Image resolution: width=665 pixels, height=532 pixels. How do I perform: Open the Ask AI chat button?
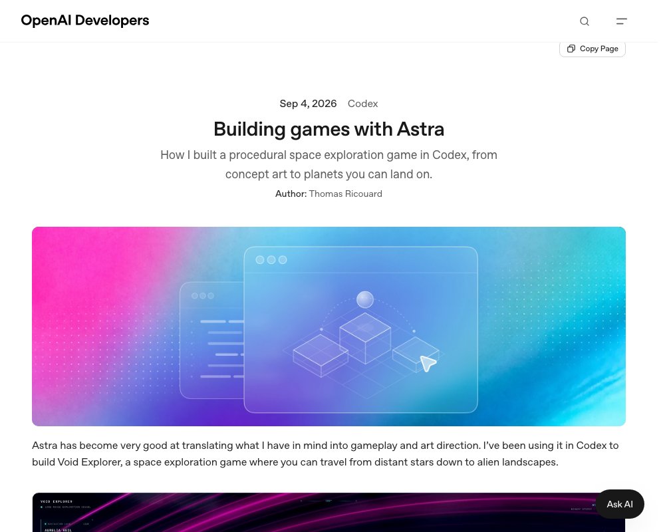click(x=620, y=504)
